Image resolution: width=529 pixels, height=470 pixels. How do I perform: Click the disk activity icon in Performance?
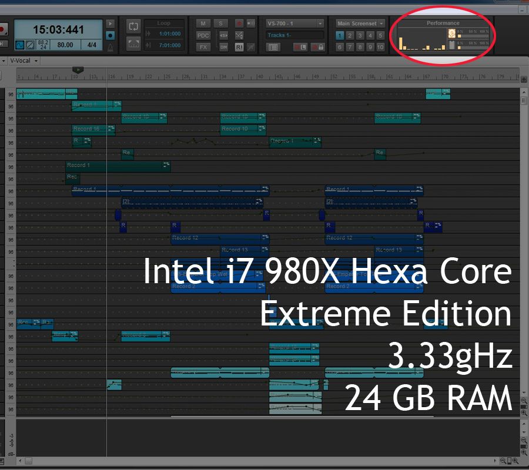452,45
